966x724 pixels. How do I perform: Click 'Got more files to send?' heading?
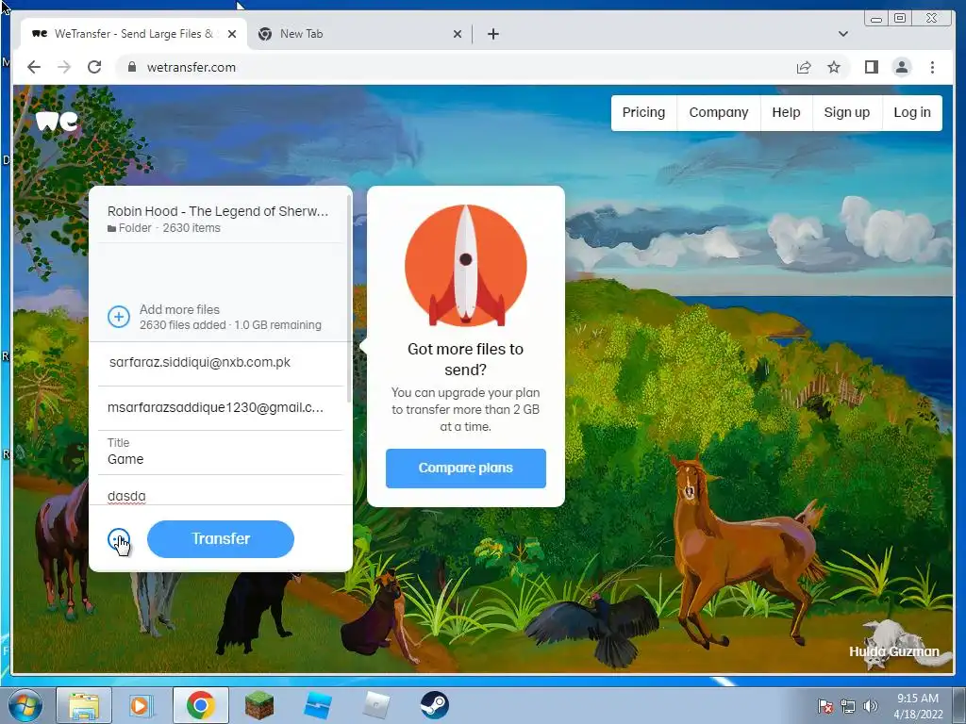click(x=466, y=359)
